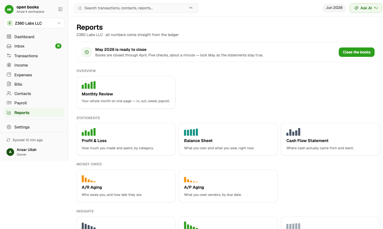
Task: Open the Contacts page
Action: coord(34,93)
